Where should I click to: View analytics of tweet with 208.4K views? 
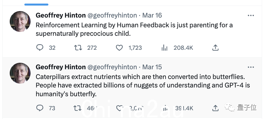tap(164, 48)
